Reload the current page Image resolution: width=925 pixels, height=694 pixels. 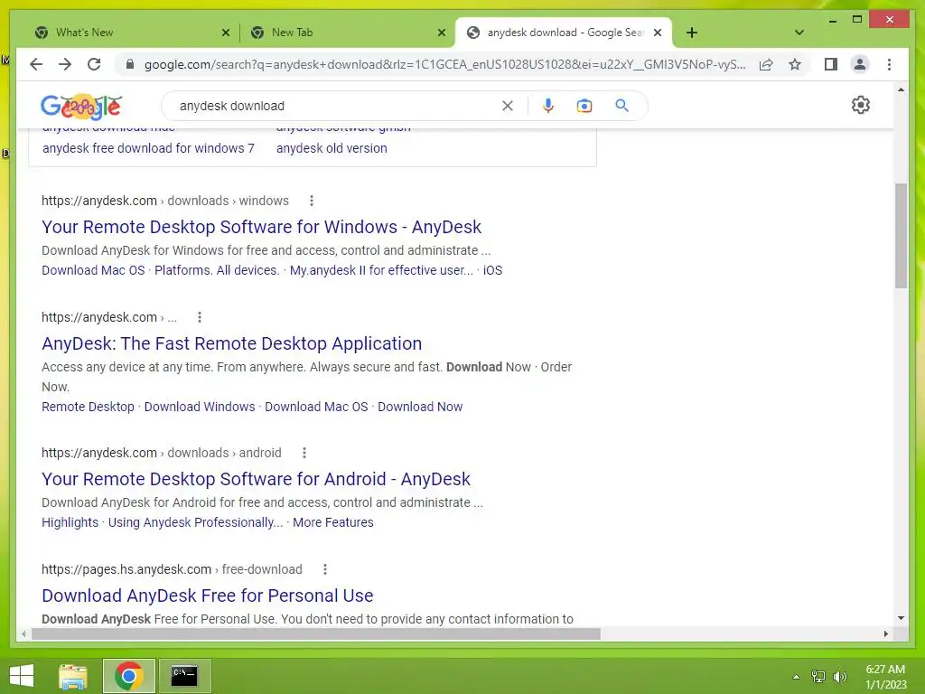point(94,64)
